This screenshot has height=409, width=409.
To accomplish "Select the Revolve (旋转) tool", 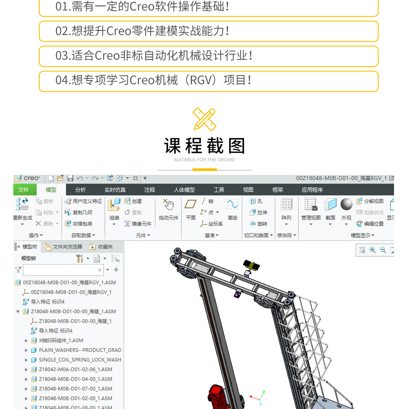I will pos(258,224).
